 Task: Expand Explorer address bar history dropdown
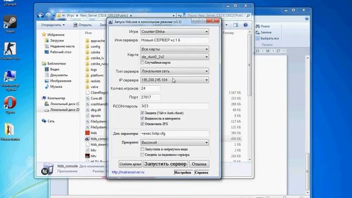coord(174,15)
